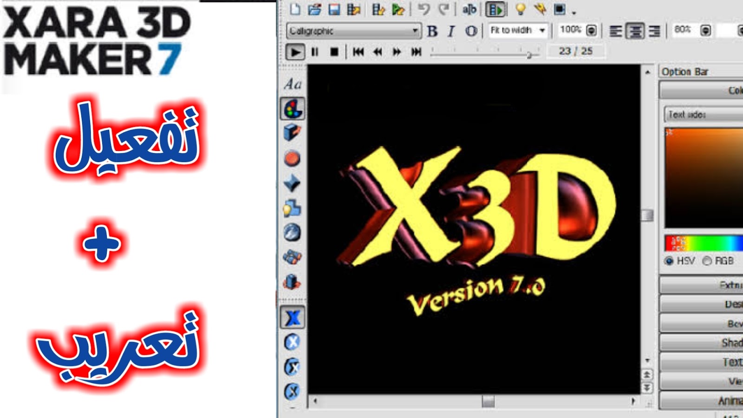Screen dimensions: 743x418
Task: Click the Undo arrow icon
Action: coord(424,9)
